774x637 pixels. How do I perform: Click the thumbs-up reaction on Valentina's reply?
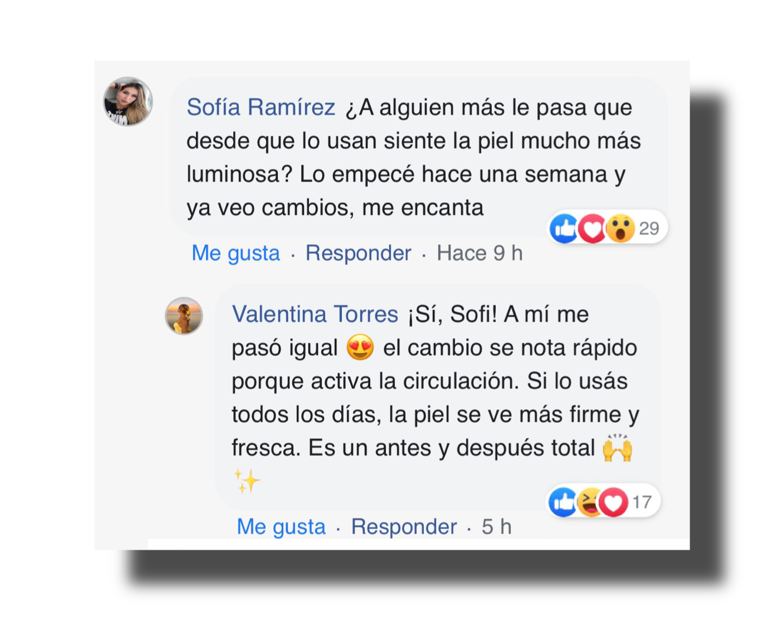(x=563, y=502)
